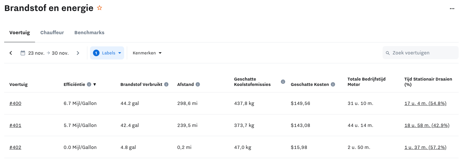Click the Zoek voertuigen search field
The image size is (461, 162).
[x=420, y=53]
